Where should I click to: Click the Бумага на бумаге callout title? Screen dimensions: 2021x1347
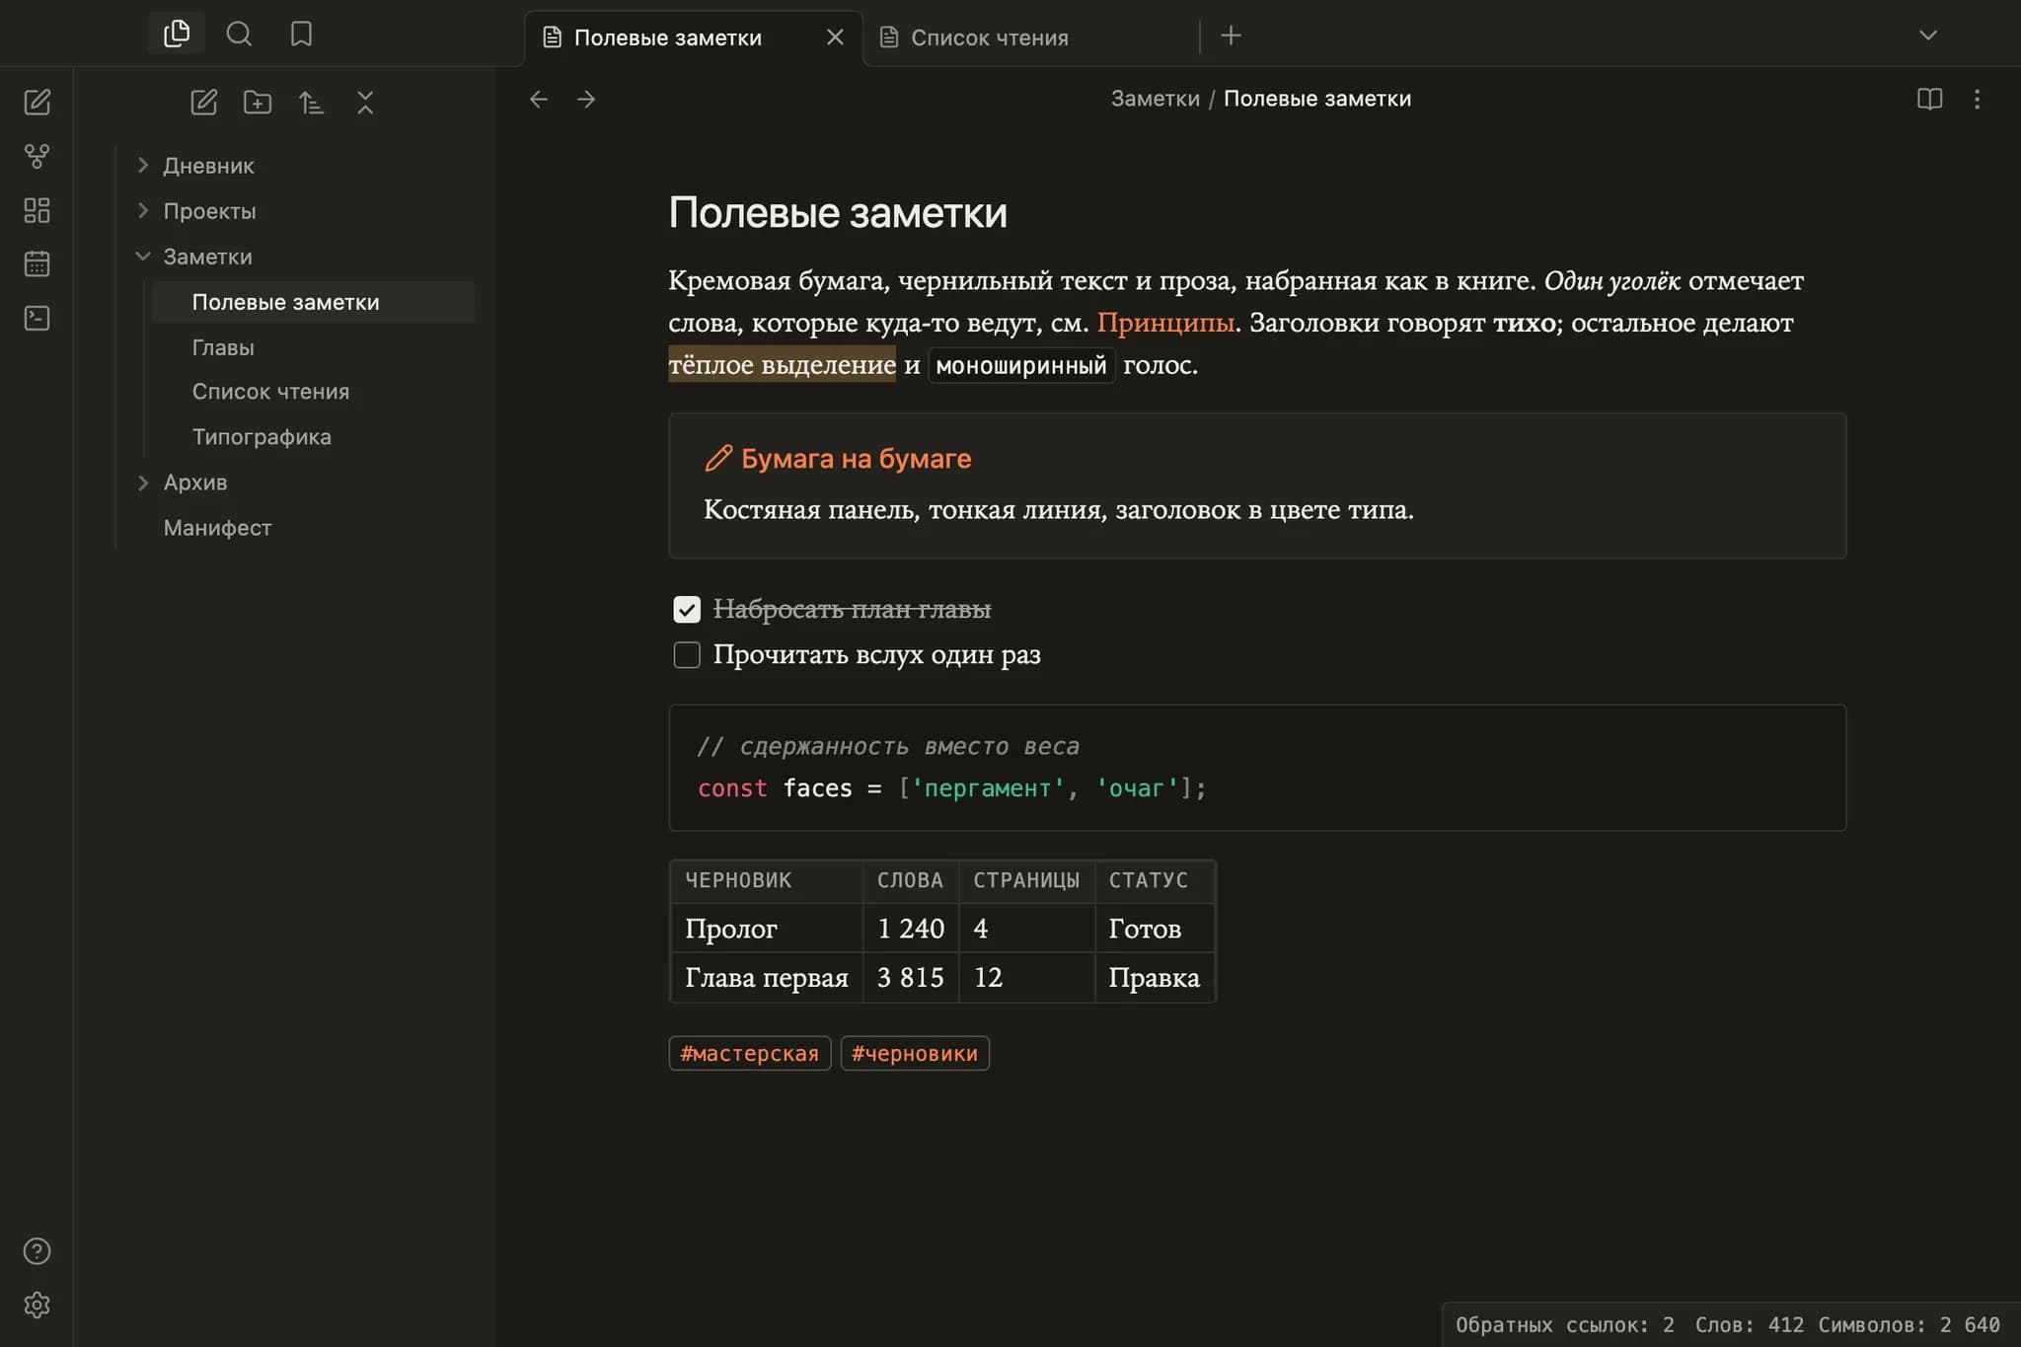(857, 459)
